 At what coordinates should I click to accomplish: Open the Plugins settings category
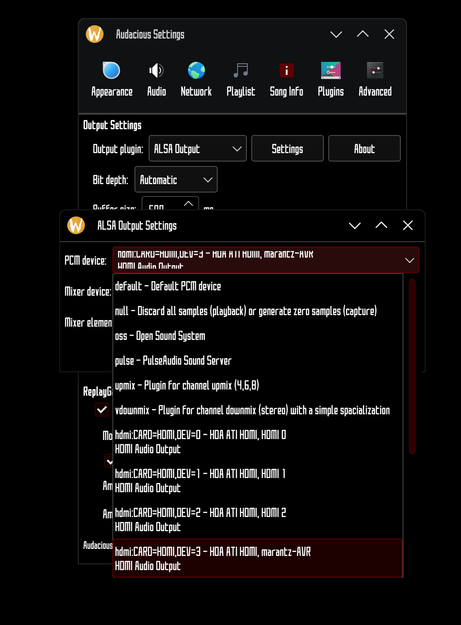click(x=330, y=80)
